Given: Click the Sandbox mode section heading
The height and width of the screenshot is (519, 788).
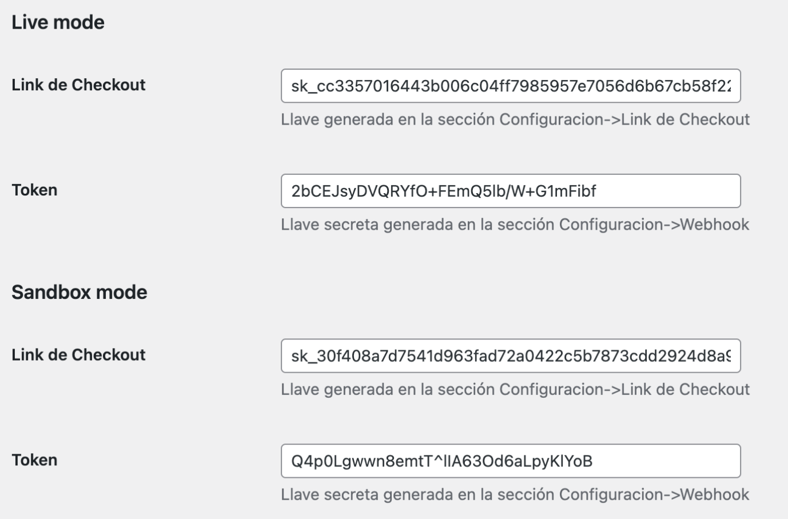Looking at the screenshot, I should 79,292.
